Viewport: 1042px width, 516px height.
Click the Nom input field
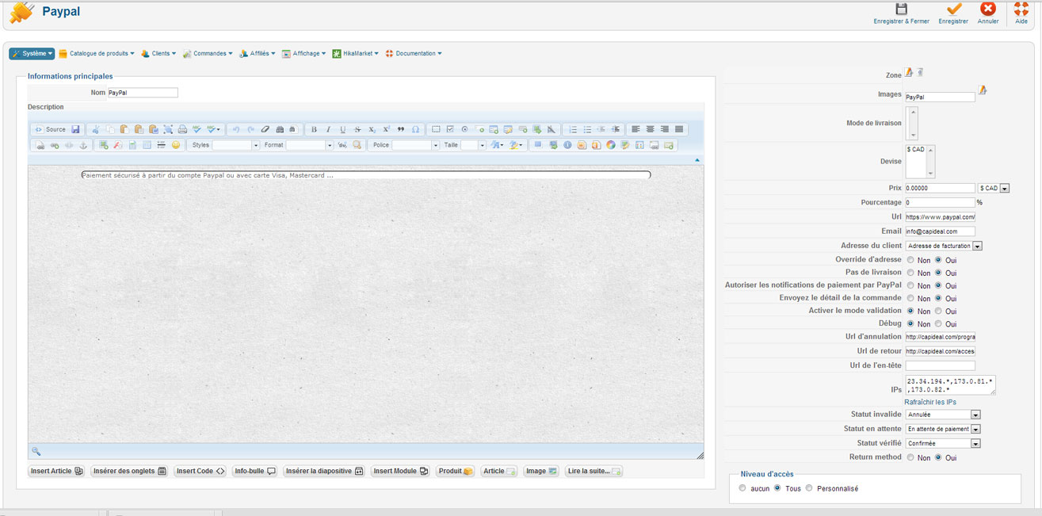(143, 93)
